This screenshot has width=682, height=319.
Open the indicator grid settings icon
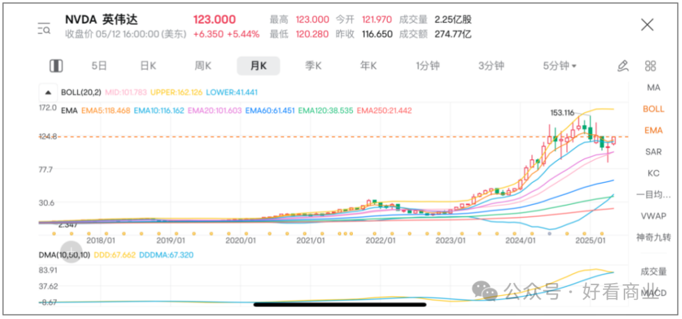pos(650,66)
